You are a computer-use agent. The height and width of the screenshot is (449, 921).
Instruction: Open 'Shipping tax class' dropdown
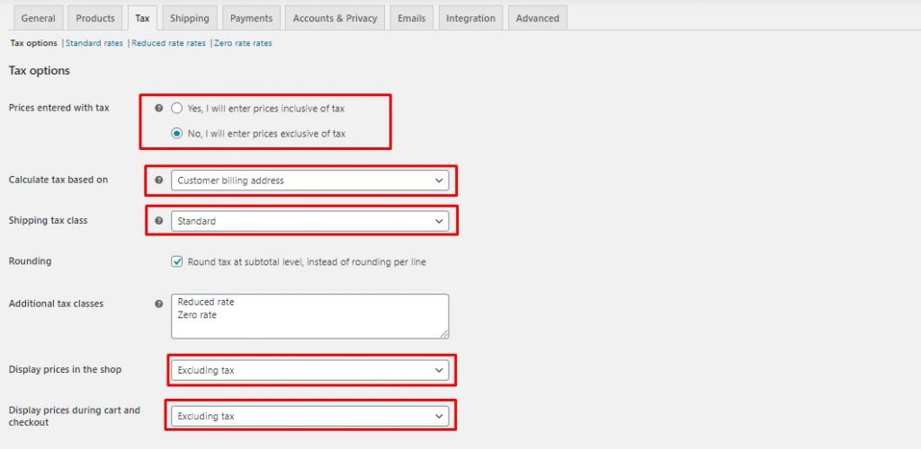(309, 221)
